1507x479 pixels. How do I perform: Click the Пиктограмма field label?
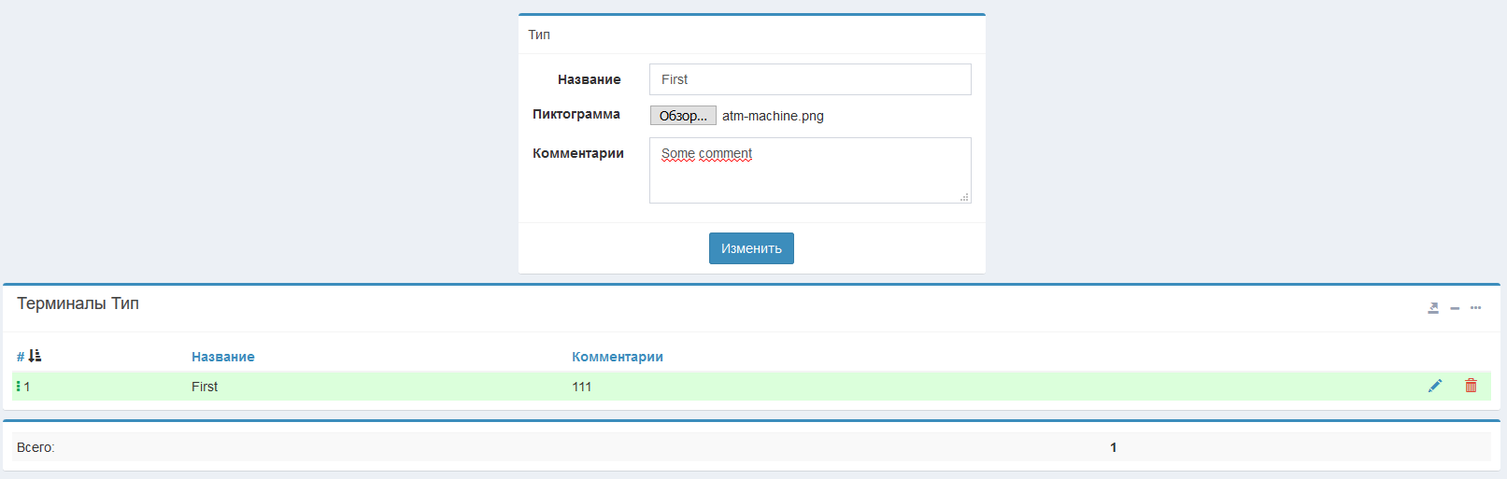pos(576,114)
